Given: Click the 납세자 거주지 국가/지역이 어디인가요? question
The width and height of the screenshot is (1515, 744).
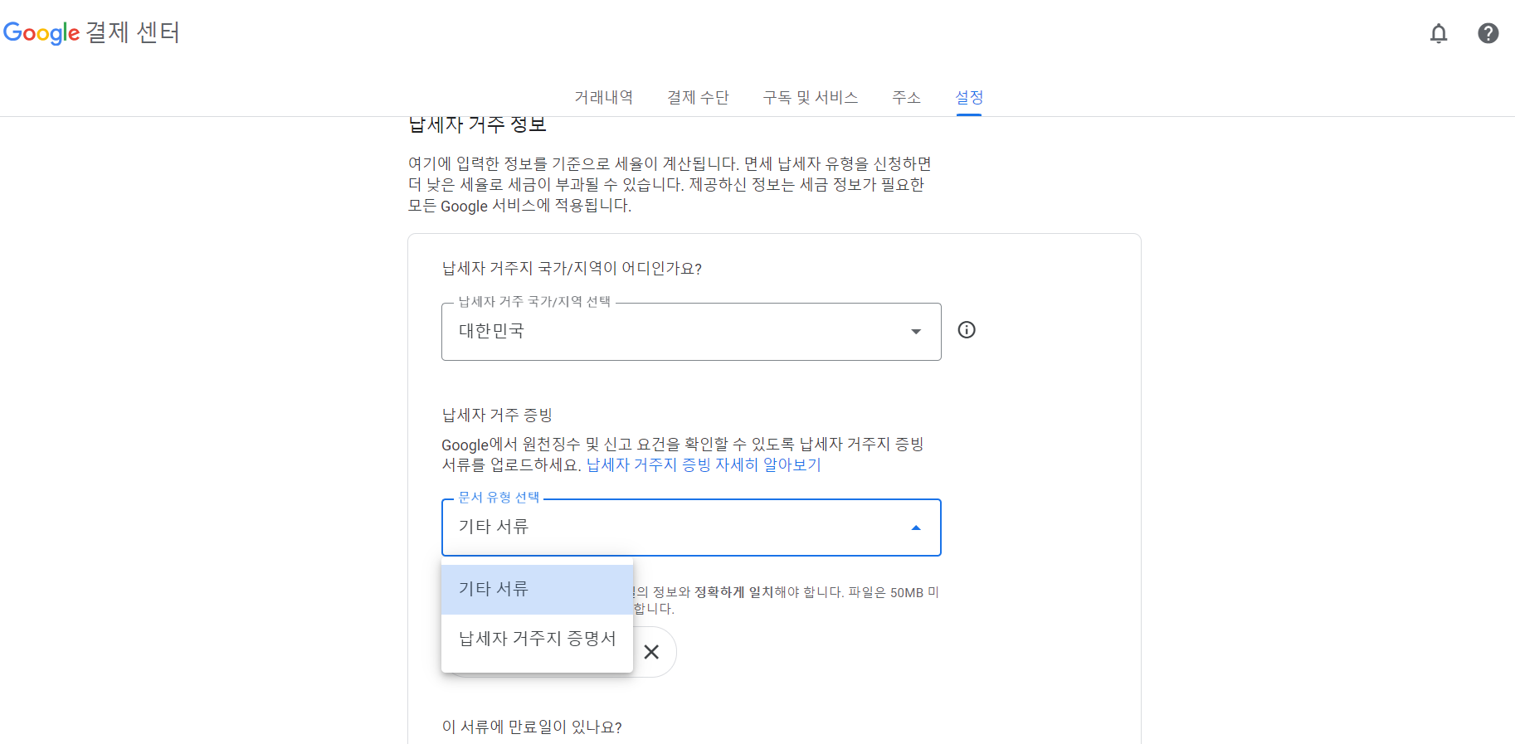Looking at the screenshot, I should [572, 269].
